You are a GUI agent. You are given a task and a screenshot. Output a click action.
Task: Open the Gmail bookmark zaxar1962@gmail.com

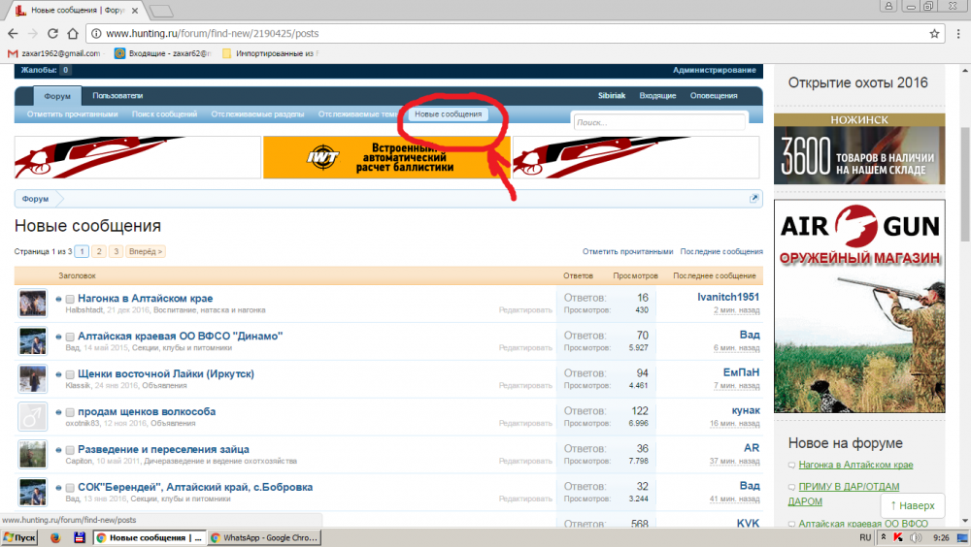[53, 53]
